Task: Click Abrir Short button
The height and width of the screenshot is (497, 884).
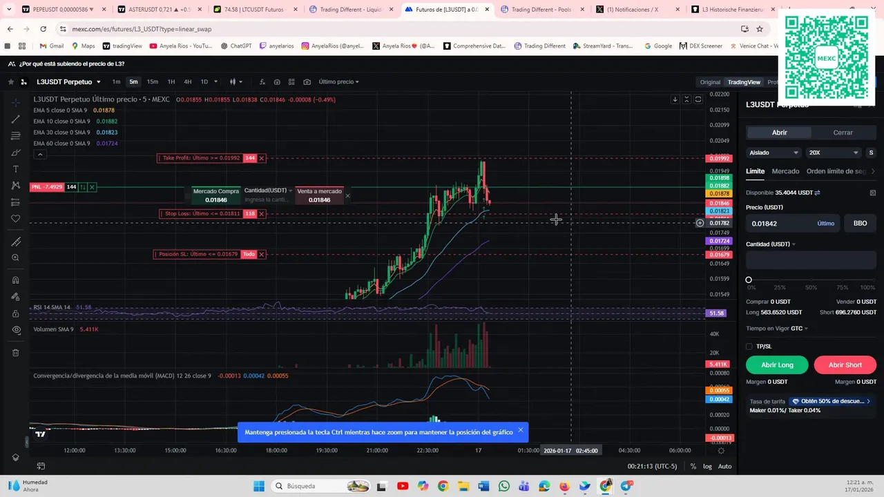Action: (845, 364)
